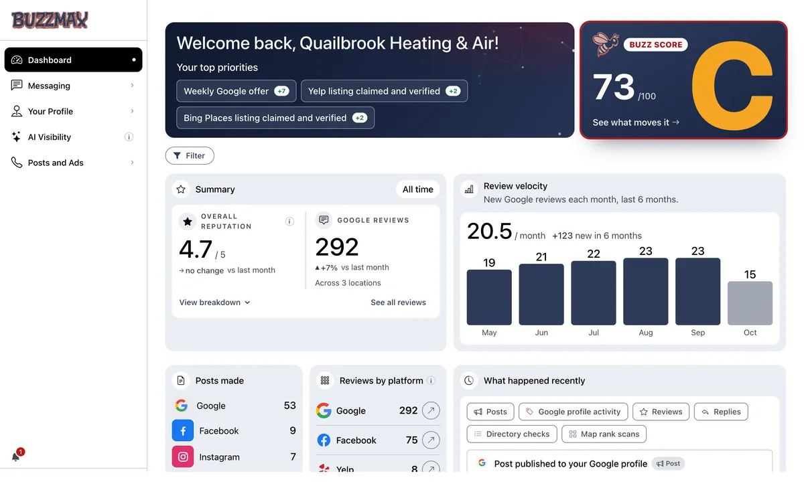Viewport: 804px width, 502px height.
Task: Open the All time range dropdown
Action: (x=417, y=189)
